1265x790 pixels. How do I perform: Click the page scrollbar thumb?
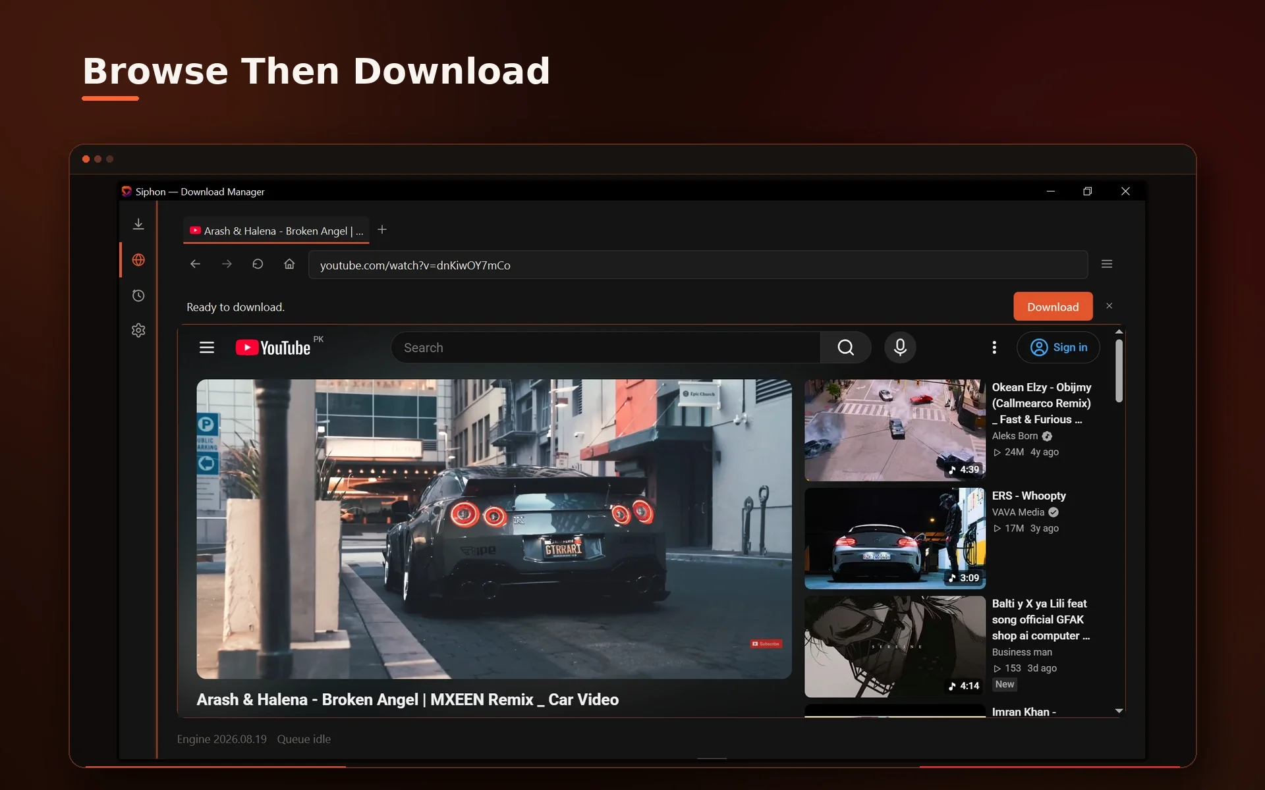pyautogui.click(x=1119, y=371)
